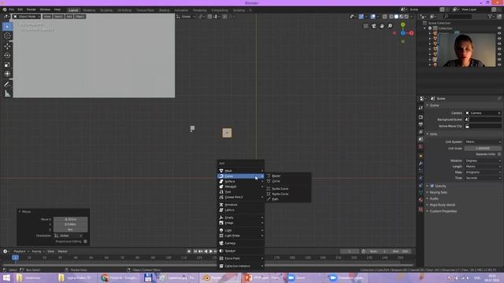Toggle viewport overlays button

point(372,17)
